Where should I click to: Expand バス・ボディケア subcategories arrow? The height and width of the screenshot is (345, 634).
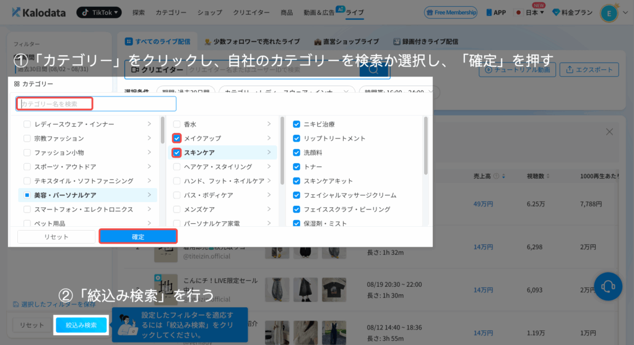pyautogui.click(x=269, y=195)
